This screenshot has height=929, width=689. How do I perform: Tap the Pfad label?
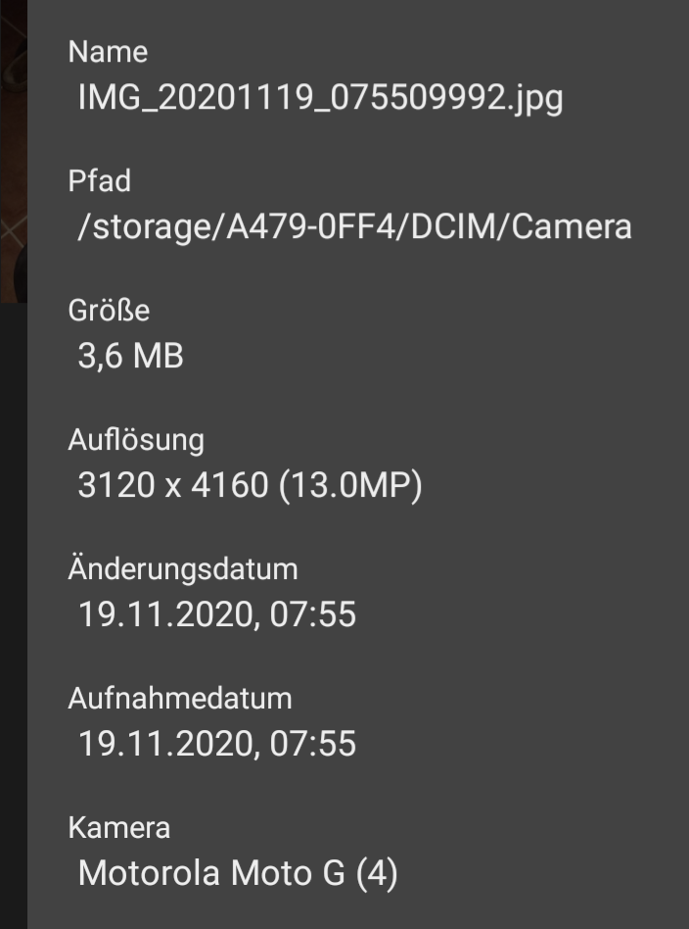pos(100,180)
